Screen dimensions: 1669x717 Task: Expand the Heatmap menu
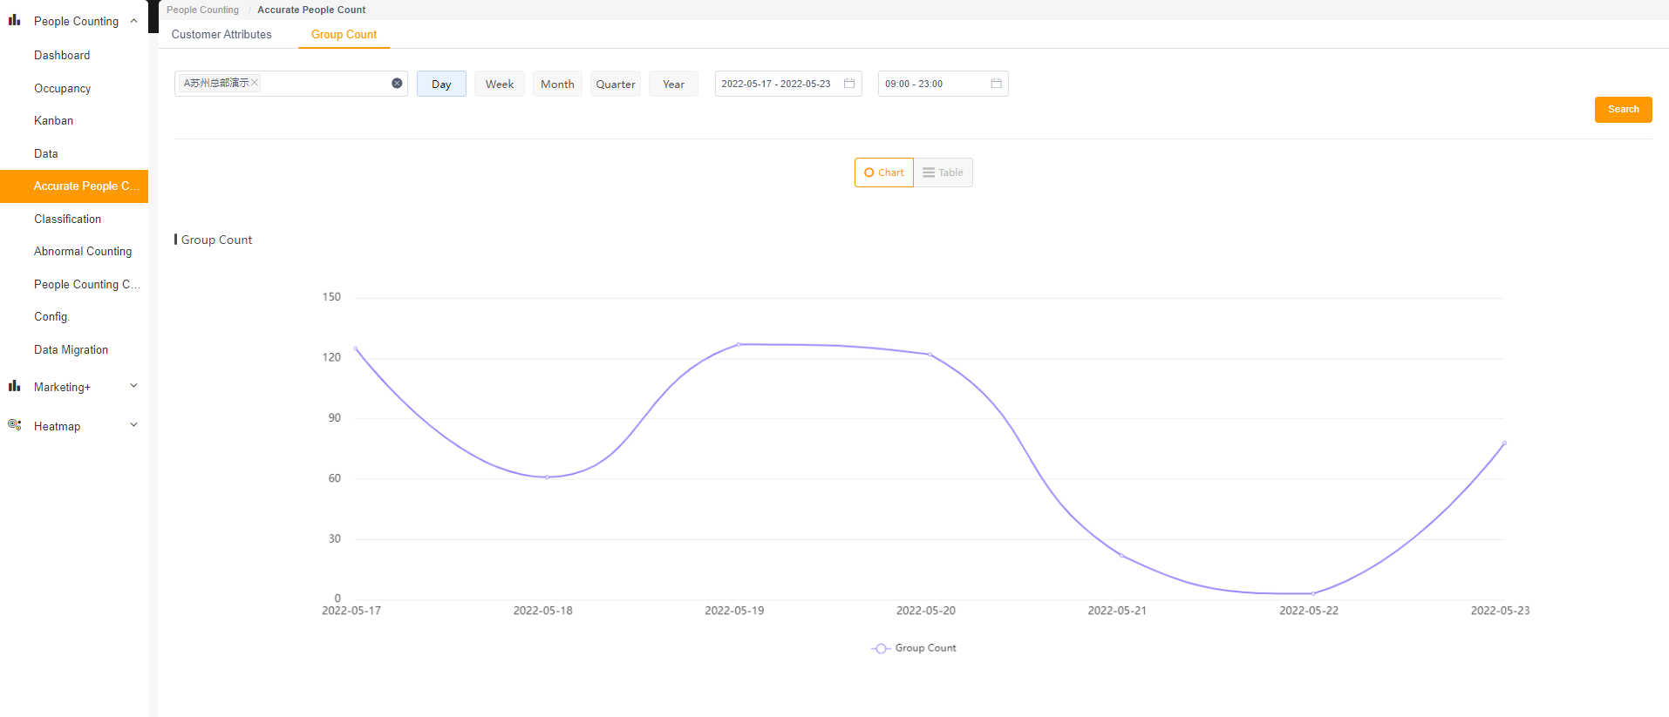tap(133, 425)
